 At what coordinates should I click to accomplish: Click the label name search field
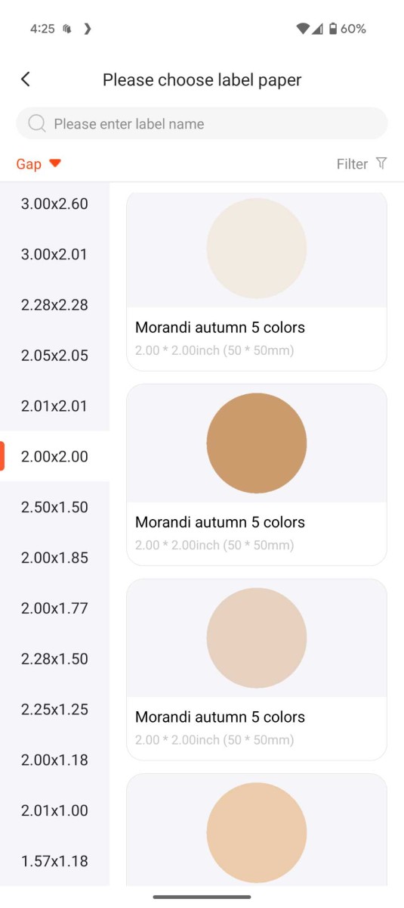(202, 123)
